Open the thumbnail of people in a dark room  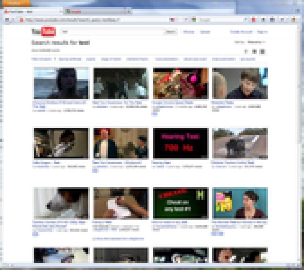(x=121, y=83)
